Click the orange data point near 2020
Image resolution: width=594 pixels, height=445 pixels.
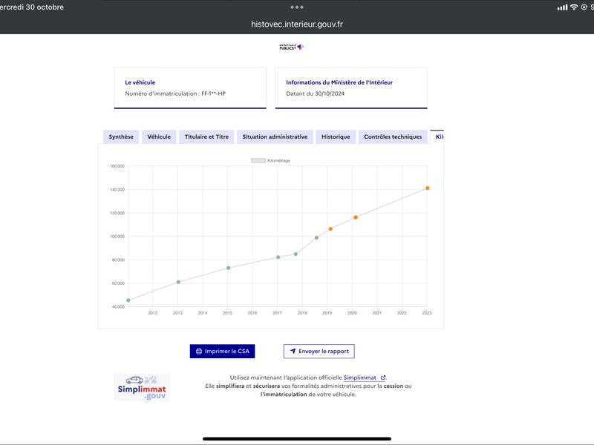(x=356, y=217)
